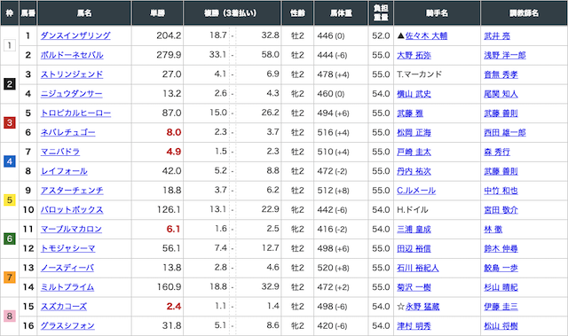Open horse ボルドーネセバル link
The height and width of the screenshot is (336, 568).
[72, 55]
